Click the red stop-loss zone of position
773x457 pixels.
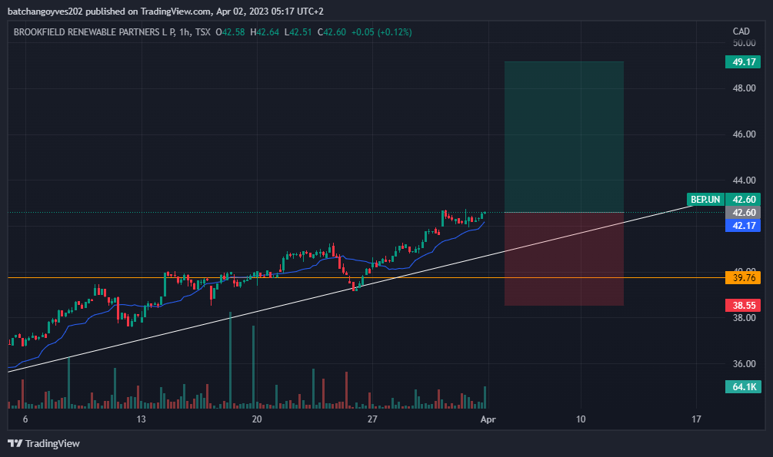[564, 259]
